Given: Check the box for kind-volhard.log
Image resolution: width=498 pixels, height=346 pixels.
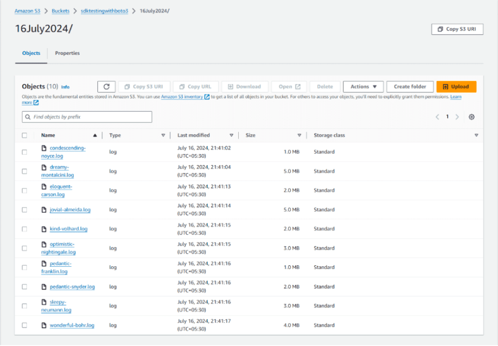Looking at the screenshot, I should pyautogui.click(x=25, y=228).
